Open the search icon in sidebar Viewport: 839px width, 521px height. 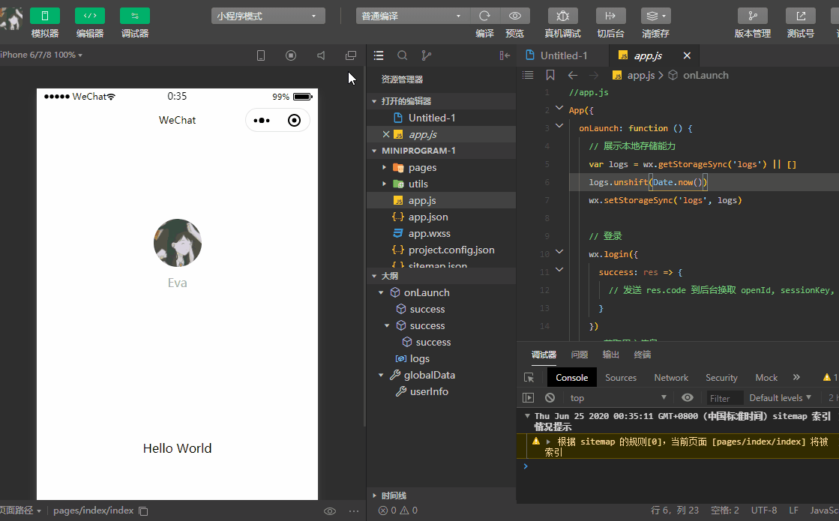coord(403,55)
